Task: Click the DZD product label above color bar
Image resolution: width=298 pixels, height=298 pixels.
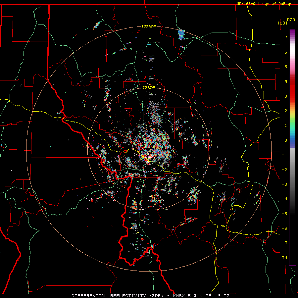Action: pos(291,20)
